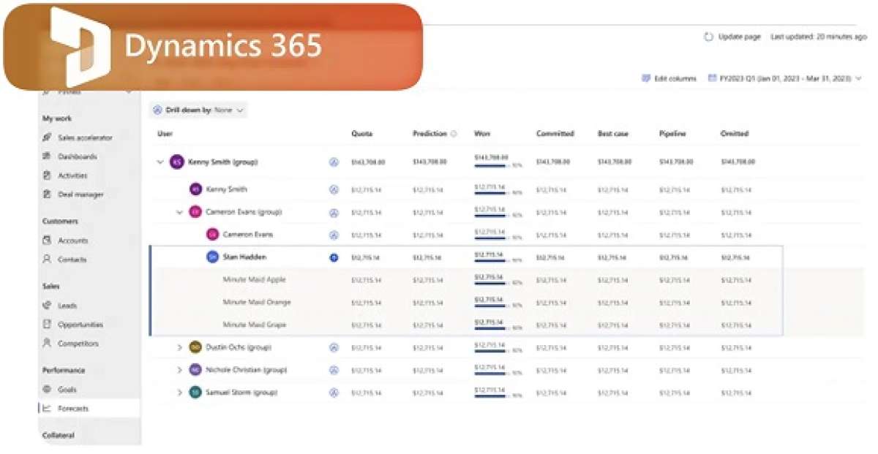Collapse the Kenny Smith (group) row
878x454 pixels.
coord(160,162)
